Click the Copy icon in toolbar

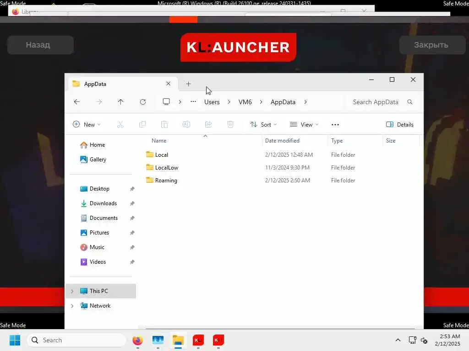pos(142,124)
